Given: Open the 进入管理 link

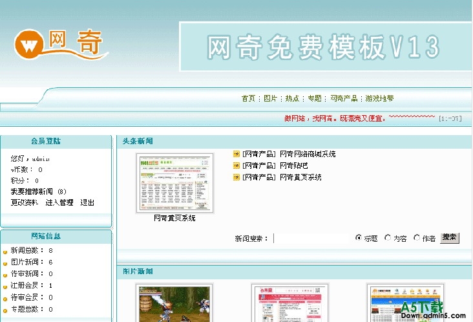Looking at the screenshot, I should pyautogui.click(x=59, y=202).
